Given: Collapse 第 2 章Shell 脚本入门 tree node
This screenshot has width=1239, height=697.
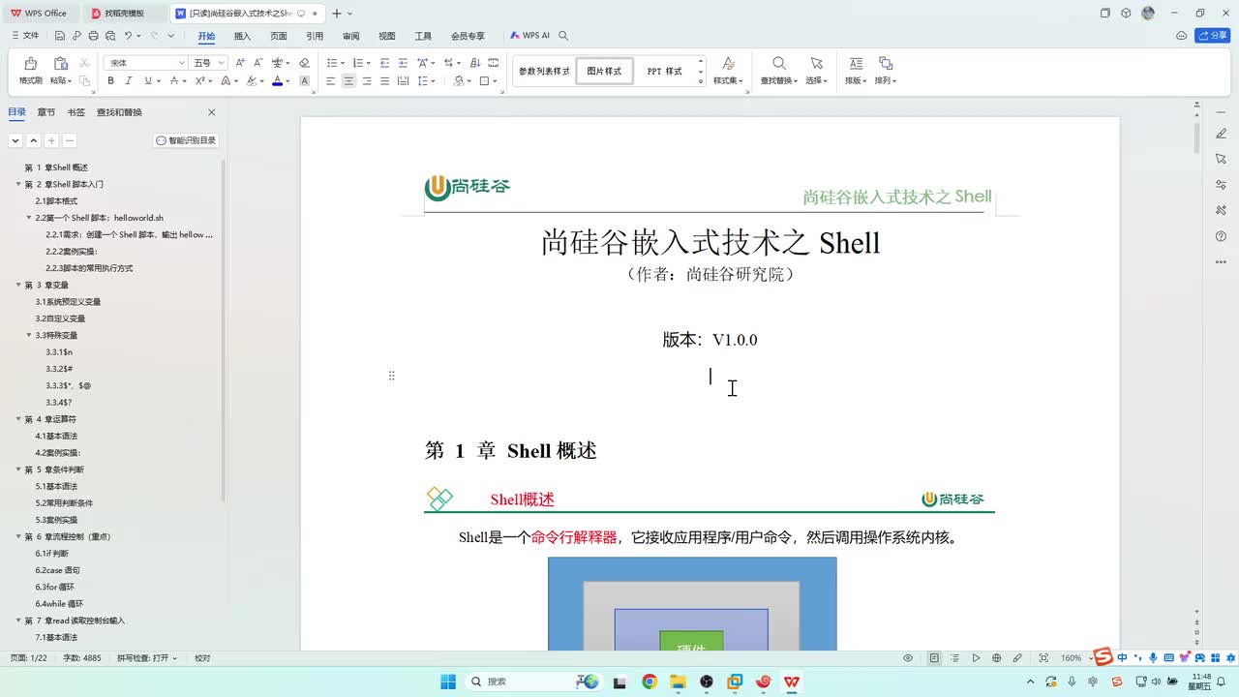Looking at the screenshot, I should pyautogui.click(x=18, y=184).
